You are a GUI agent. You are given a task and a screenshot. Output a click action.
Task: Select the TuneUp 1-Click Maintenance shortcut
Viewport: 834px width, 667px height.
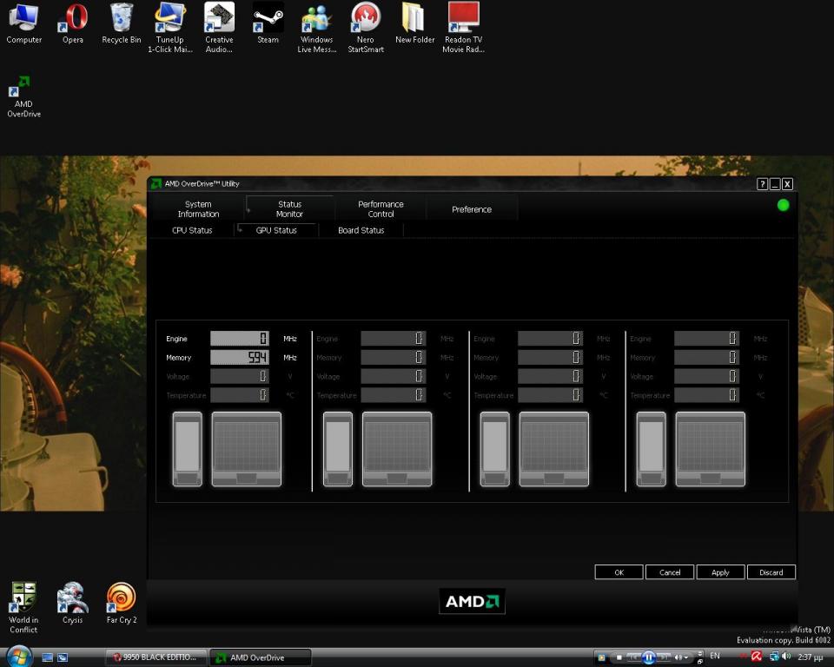169,28
